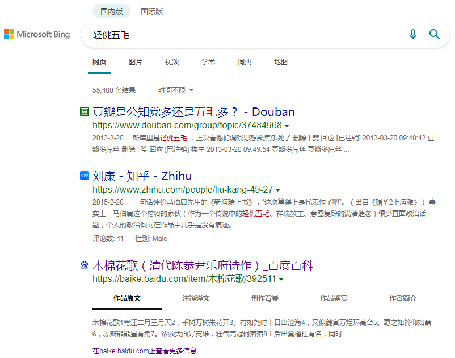The image size is (455, 358).
Task: Click the magnifying glass search icon
Action: 435,34
